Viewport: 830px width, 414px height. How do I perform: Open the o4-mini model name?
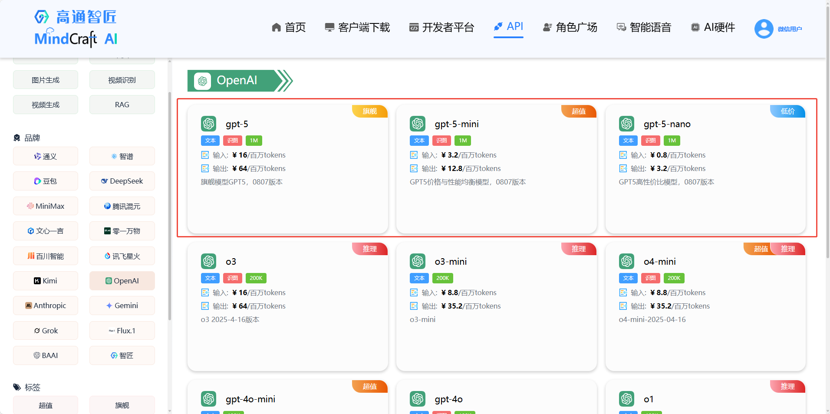(659, 262)
